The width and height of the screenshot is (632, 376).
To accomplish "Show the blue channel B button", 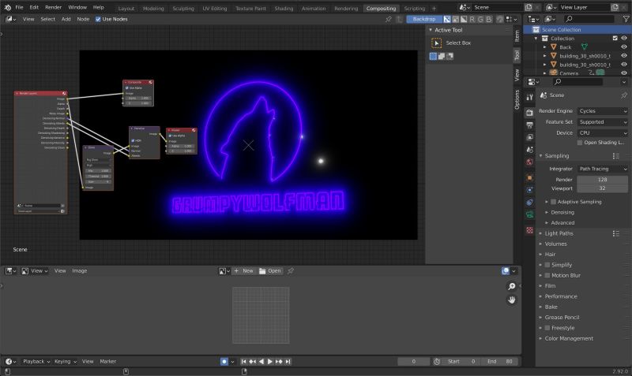I will coord(489,19).
